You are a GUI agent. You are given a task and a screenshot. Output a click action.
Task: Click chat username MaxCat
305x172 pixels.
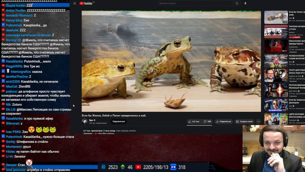tap(11, 86)
